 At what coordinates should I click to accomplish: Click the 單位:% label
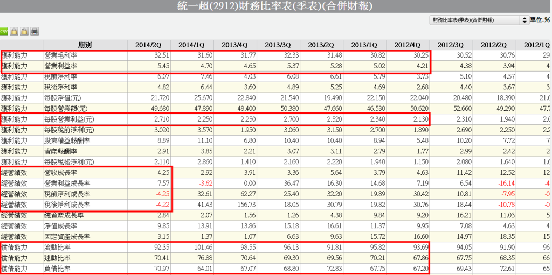(541, 20)
